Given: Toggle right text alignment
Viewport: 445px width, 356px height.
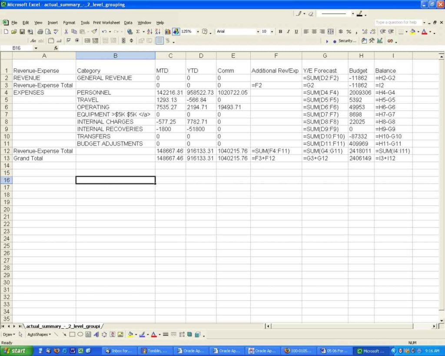Looking at the screenshot, I should coord(322,32).
